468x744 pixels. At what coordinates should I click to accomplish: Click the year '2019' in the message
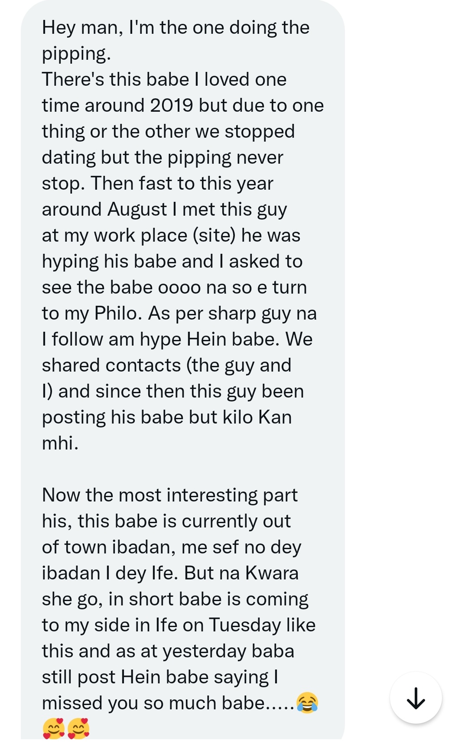pyautogui.click(x=172, y=106)
